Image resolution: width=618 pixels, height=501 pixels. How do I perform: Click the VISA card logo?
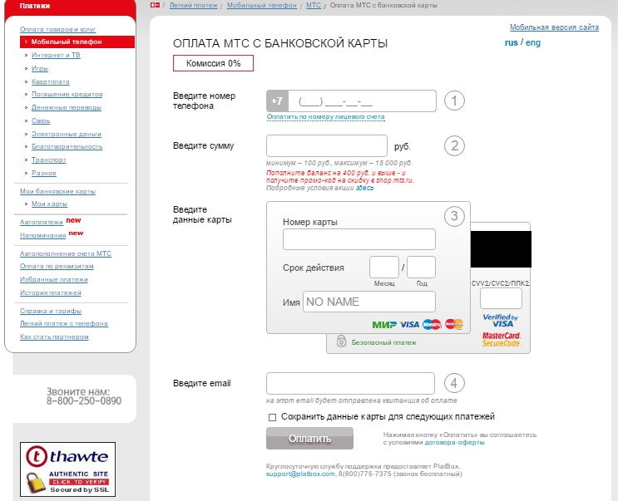409,325
